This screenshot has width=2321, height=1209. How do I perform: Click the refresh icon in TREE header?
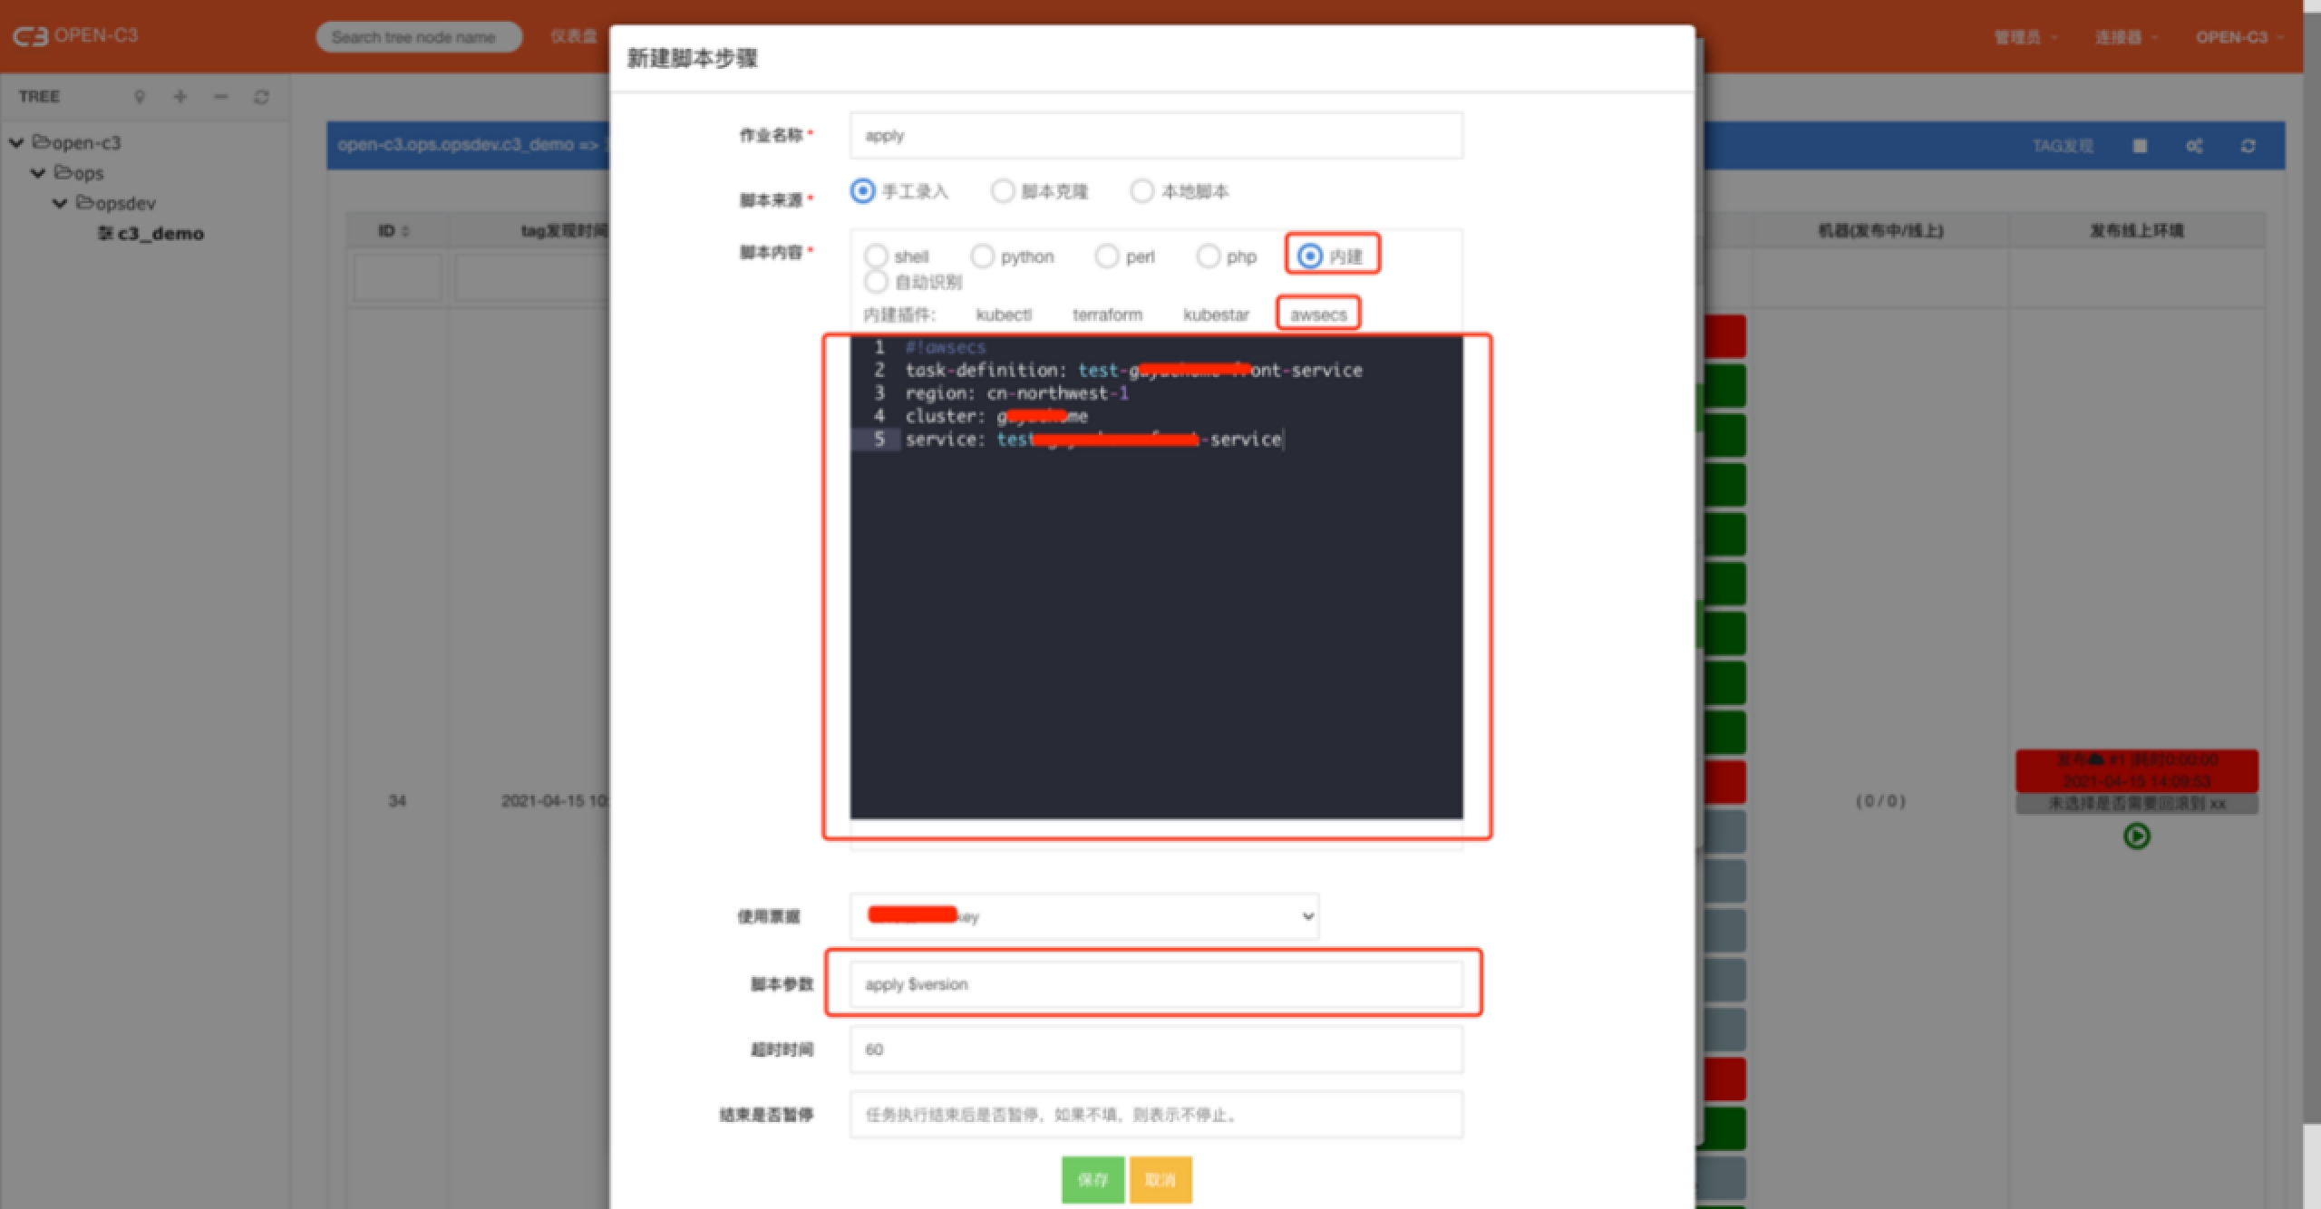coord(261,97)
